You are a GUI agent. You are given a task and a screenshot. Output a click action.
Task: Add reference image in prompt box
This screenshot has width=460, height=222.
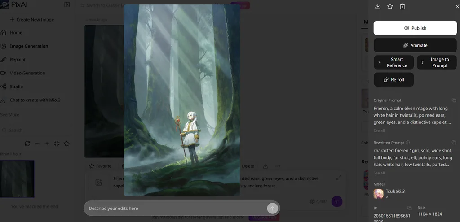pyautogui.click(x=98, y=182)
